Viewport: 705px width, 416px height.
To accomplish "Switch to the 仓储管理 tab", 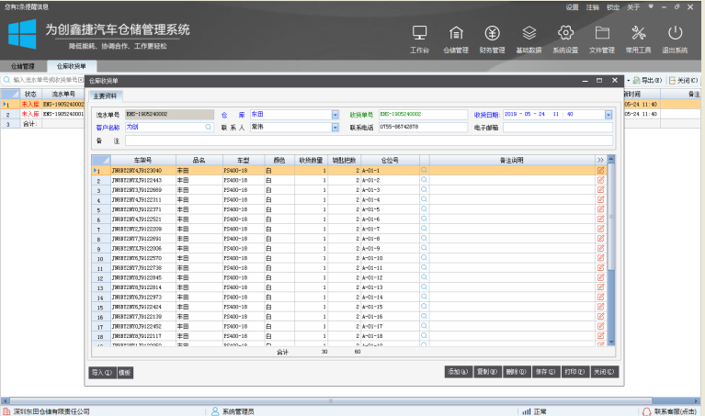I will [23, 66].
